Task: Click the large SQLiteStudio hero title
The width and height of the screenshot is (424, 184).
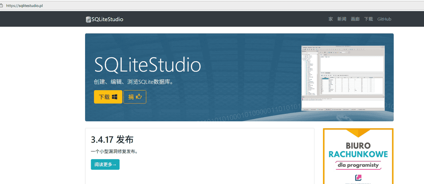Action: tap(147, 65)
